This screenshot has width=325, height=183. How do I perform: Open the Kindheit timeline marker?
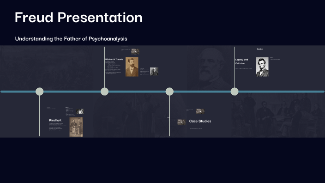(39, 91)
